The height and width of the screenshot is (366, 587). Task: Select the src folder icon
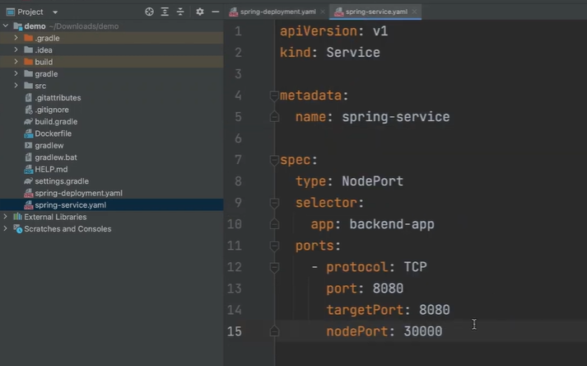click(29, 86)
